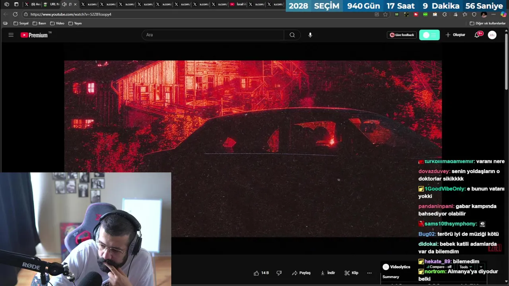View site info via the address bar lock icon
The width and height of the screenshot is (509, 286).
coord(25,14)
